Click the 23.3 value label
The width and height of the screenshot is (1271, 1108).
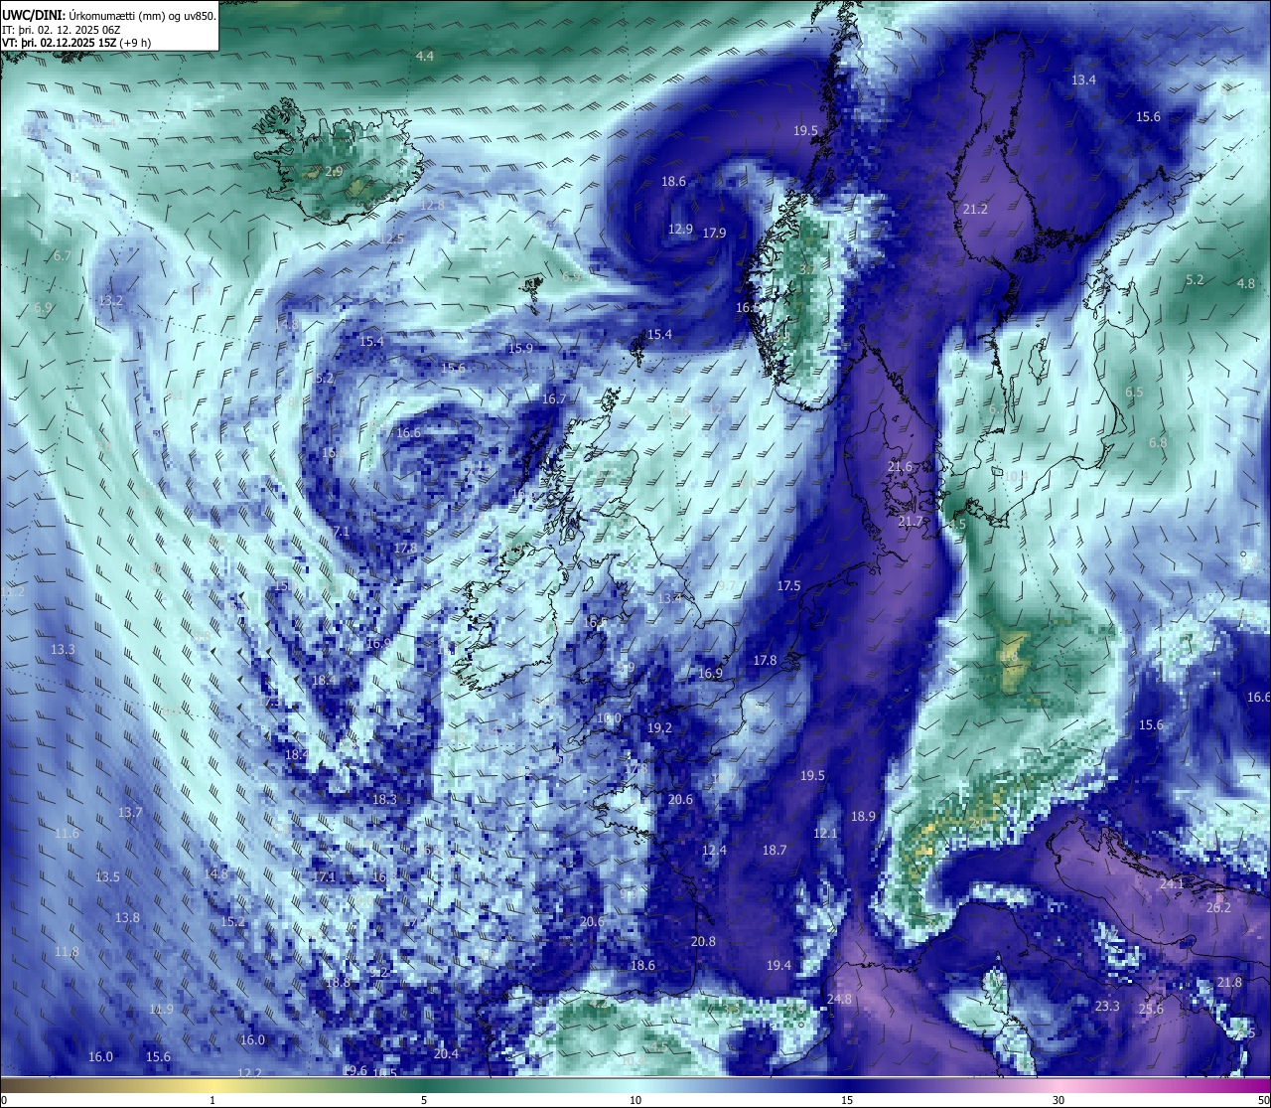pyautogui.click(x=1107, y=1007)
